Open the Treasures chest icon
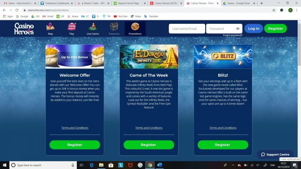 [x=114, y=27]
